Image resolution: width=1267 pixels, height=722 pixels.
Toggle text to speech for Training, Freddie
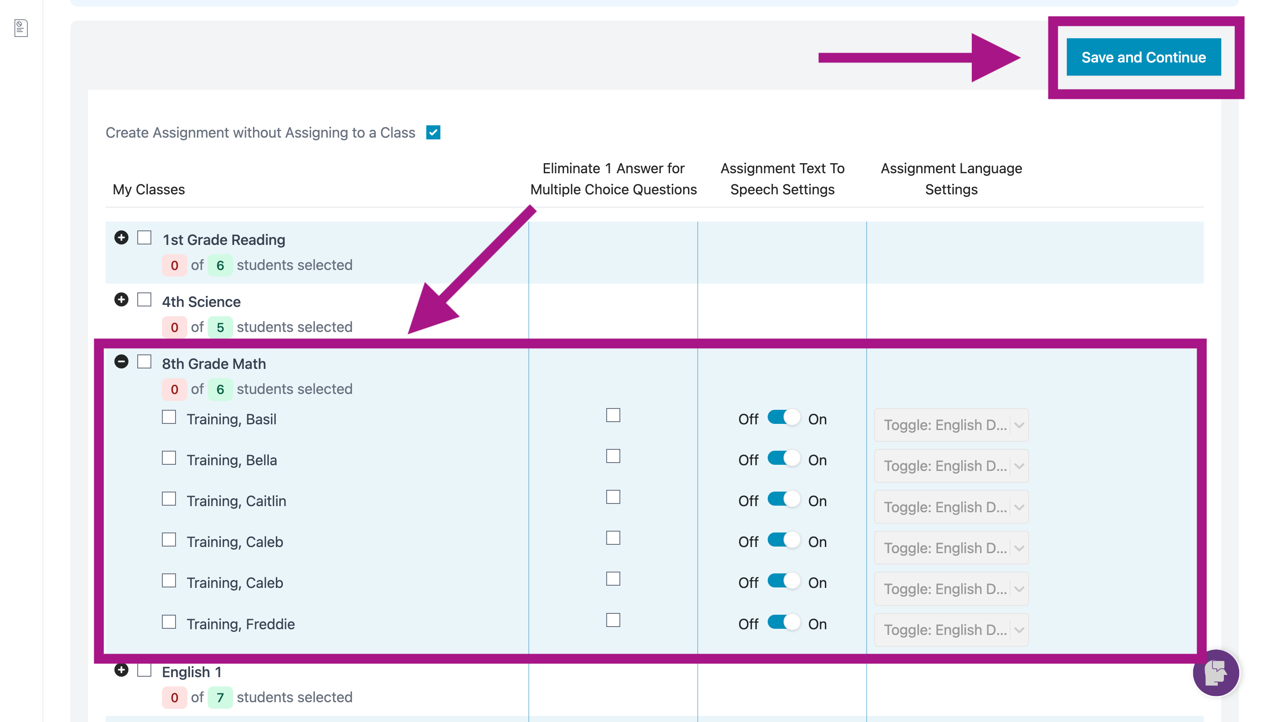click(784, 622)
